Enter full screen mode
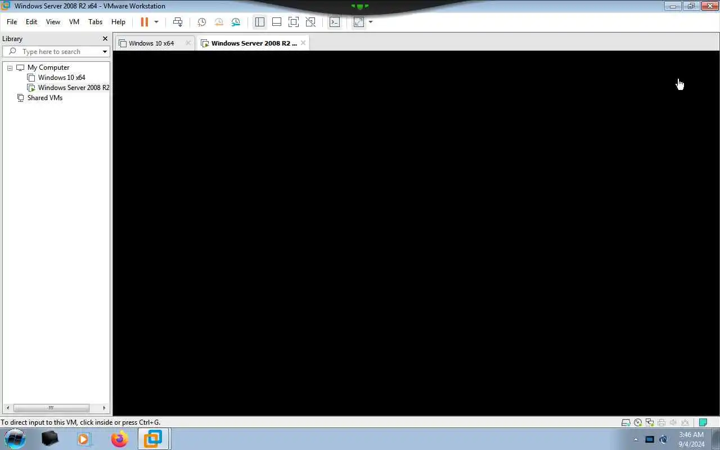The width and height of the screenshot is (720, 450). click(x=293, y=22)
